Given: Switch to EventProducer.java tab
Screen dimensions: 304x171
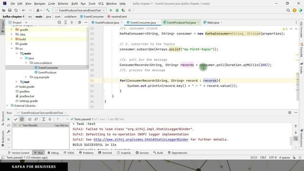Looking at the screenshot, I should (x=107, y=23).
